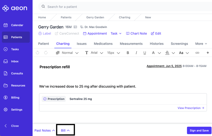This screenshot has height=136, width=212.
Task: Toggle underline text formatting
Action: [145, 53]
